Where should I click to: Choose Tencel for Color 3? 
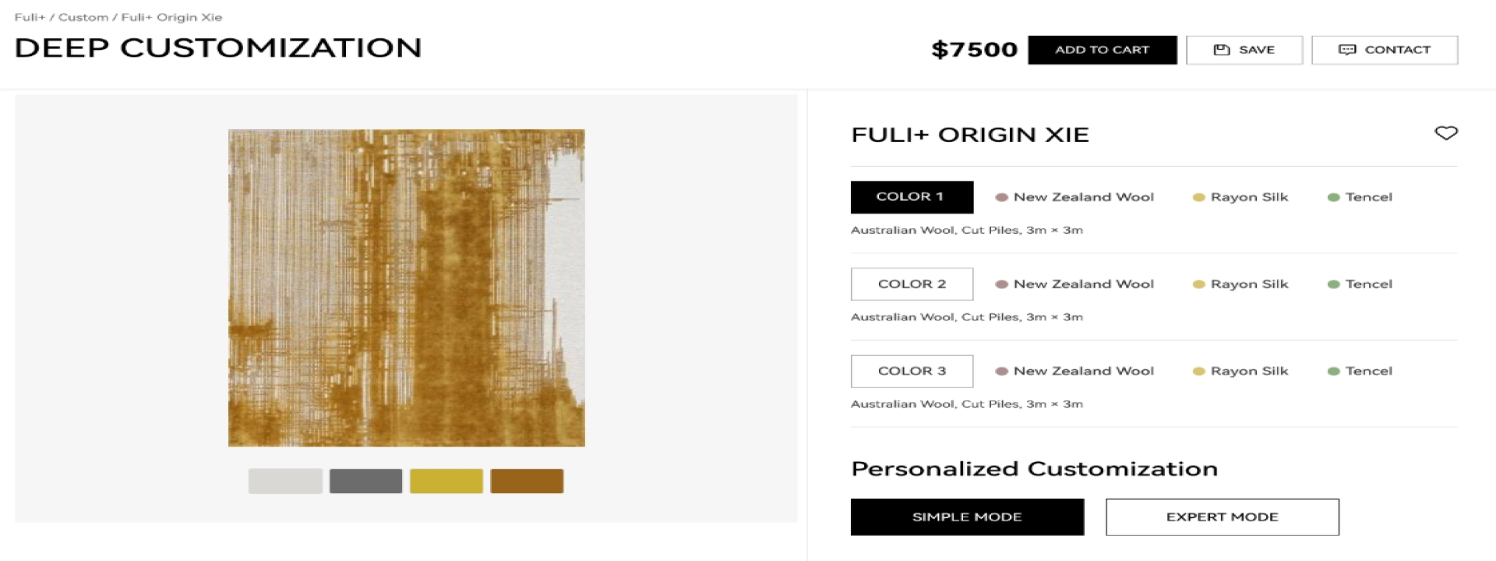click(1360, 372)
